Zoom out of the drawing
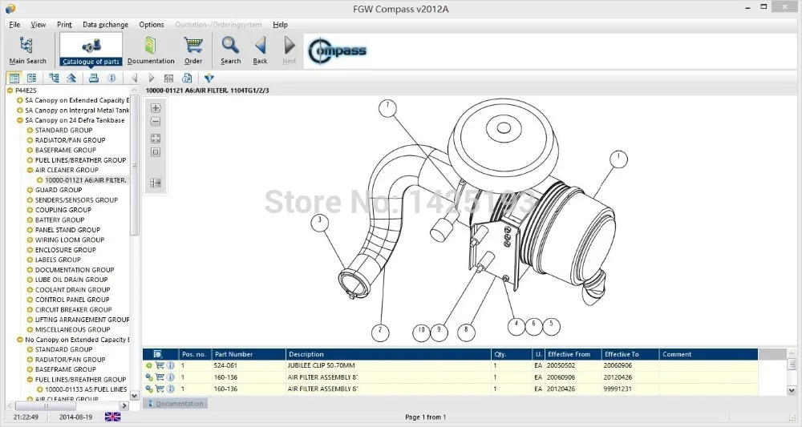 click(x=156, y=122)
